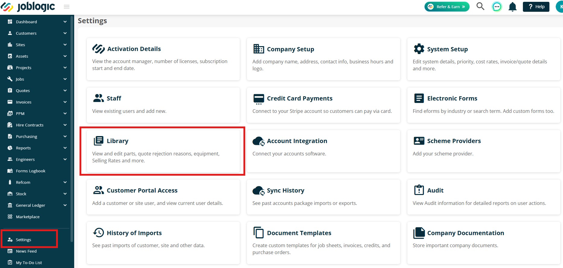Open the notifications bell

coord(512,7)
